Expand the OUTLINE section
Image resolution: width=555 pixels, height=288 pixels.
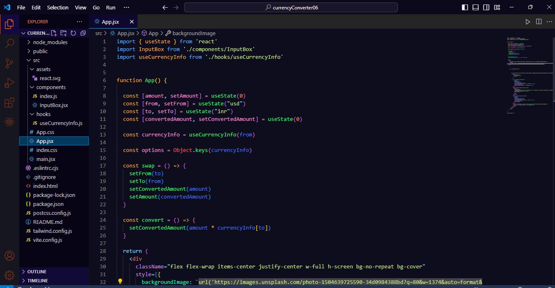(x=37, y=272)
